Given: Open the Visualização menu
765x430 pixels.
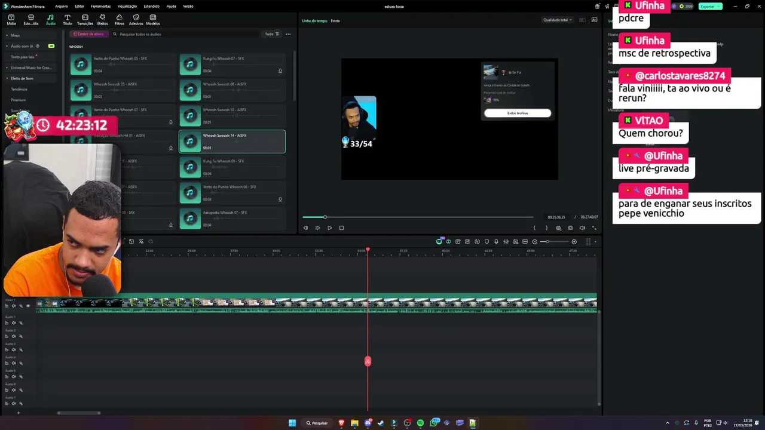Looking at the screenshot, I should 127,6.
